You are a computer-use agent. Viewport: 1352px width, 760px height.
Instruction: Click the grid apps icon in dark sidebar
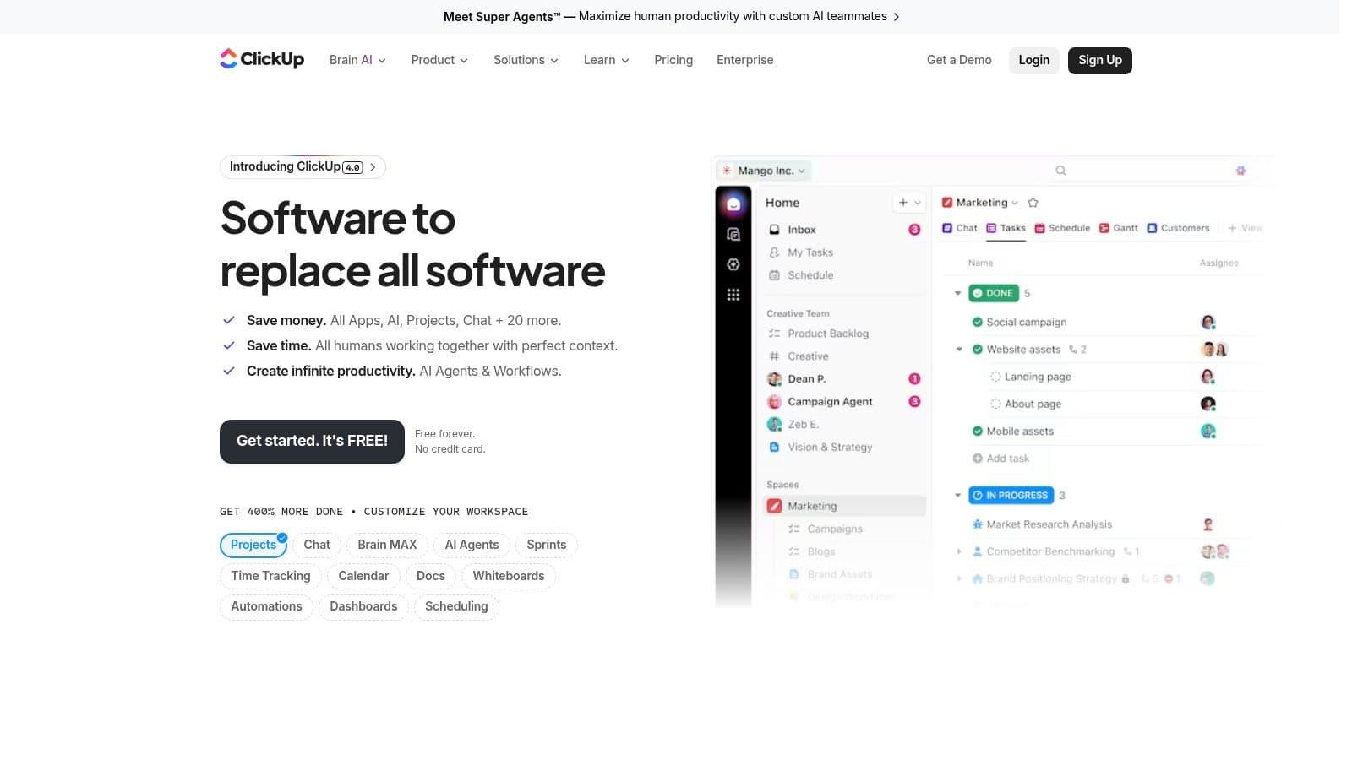(x=733, y=295)
